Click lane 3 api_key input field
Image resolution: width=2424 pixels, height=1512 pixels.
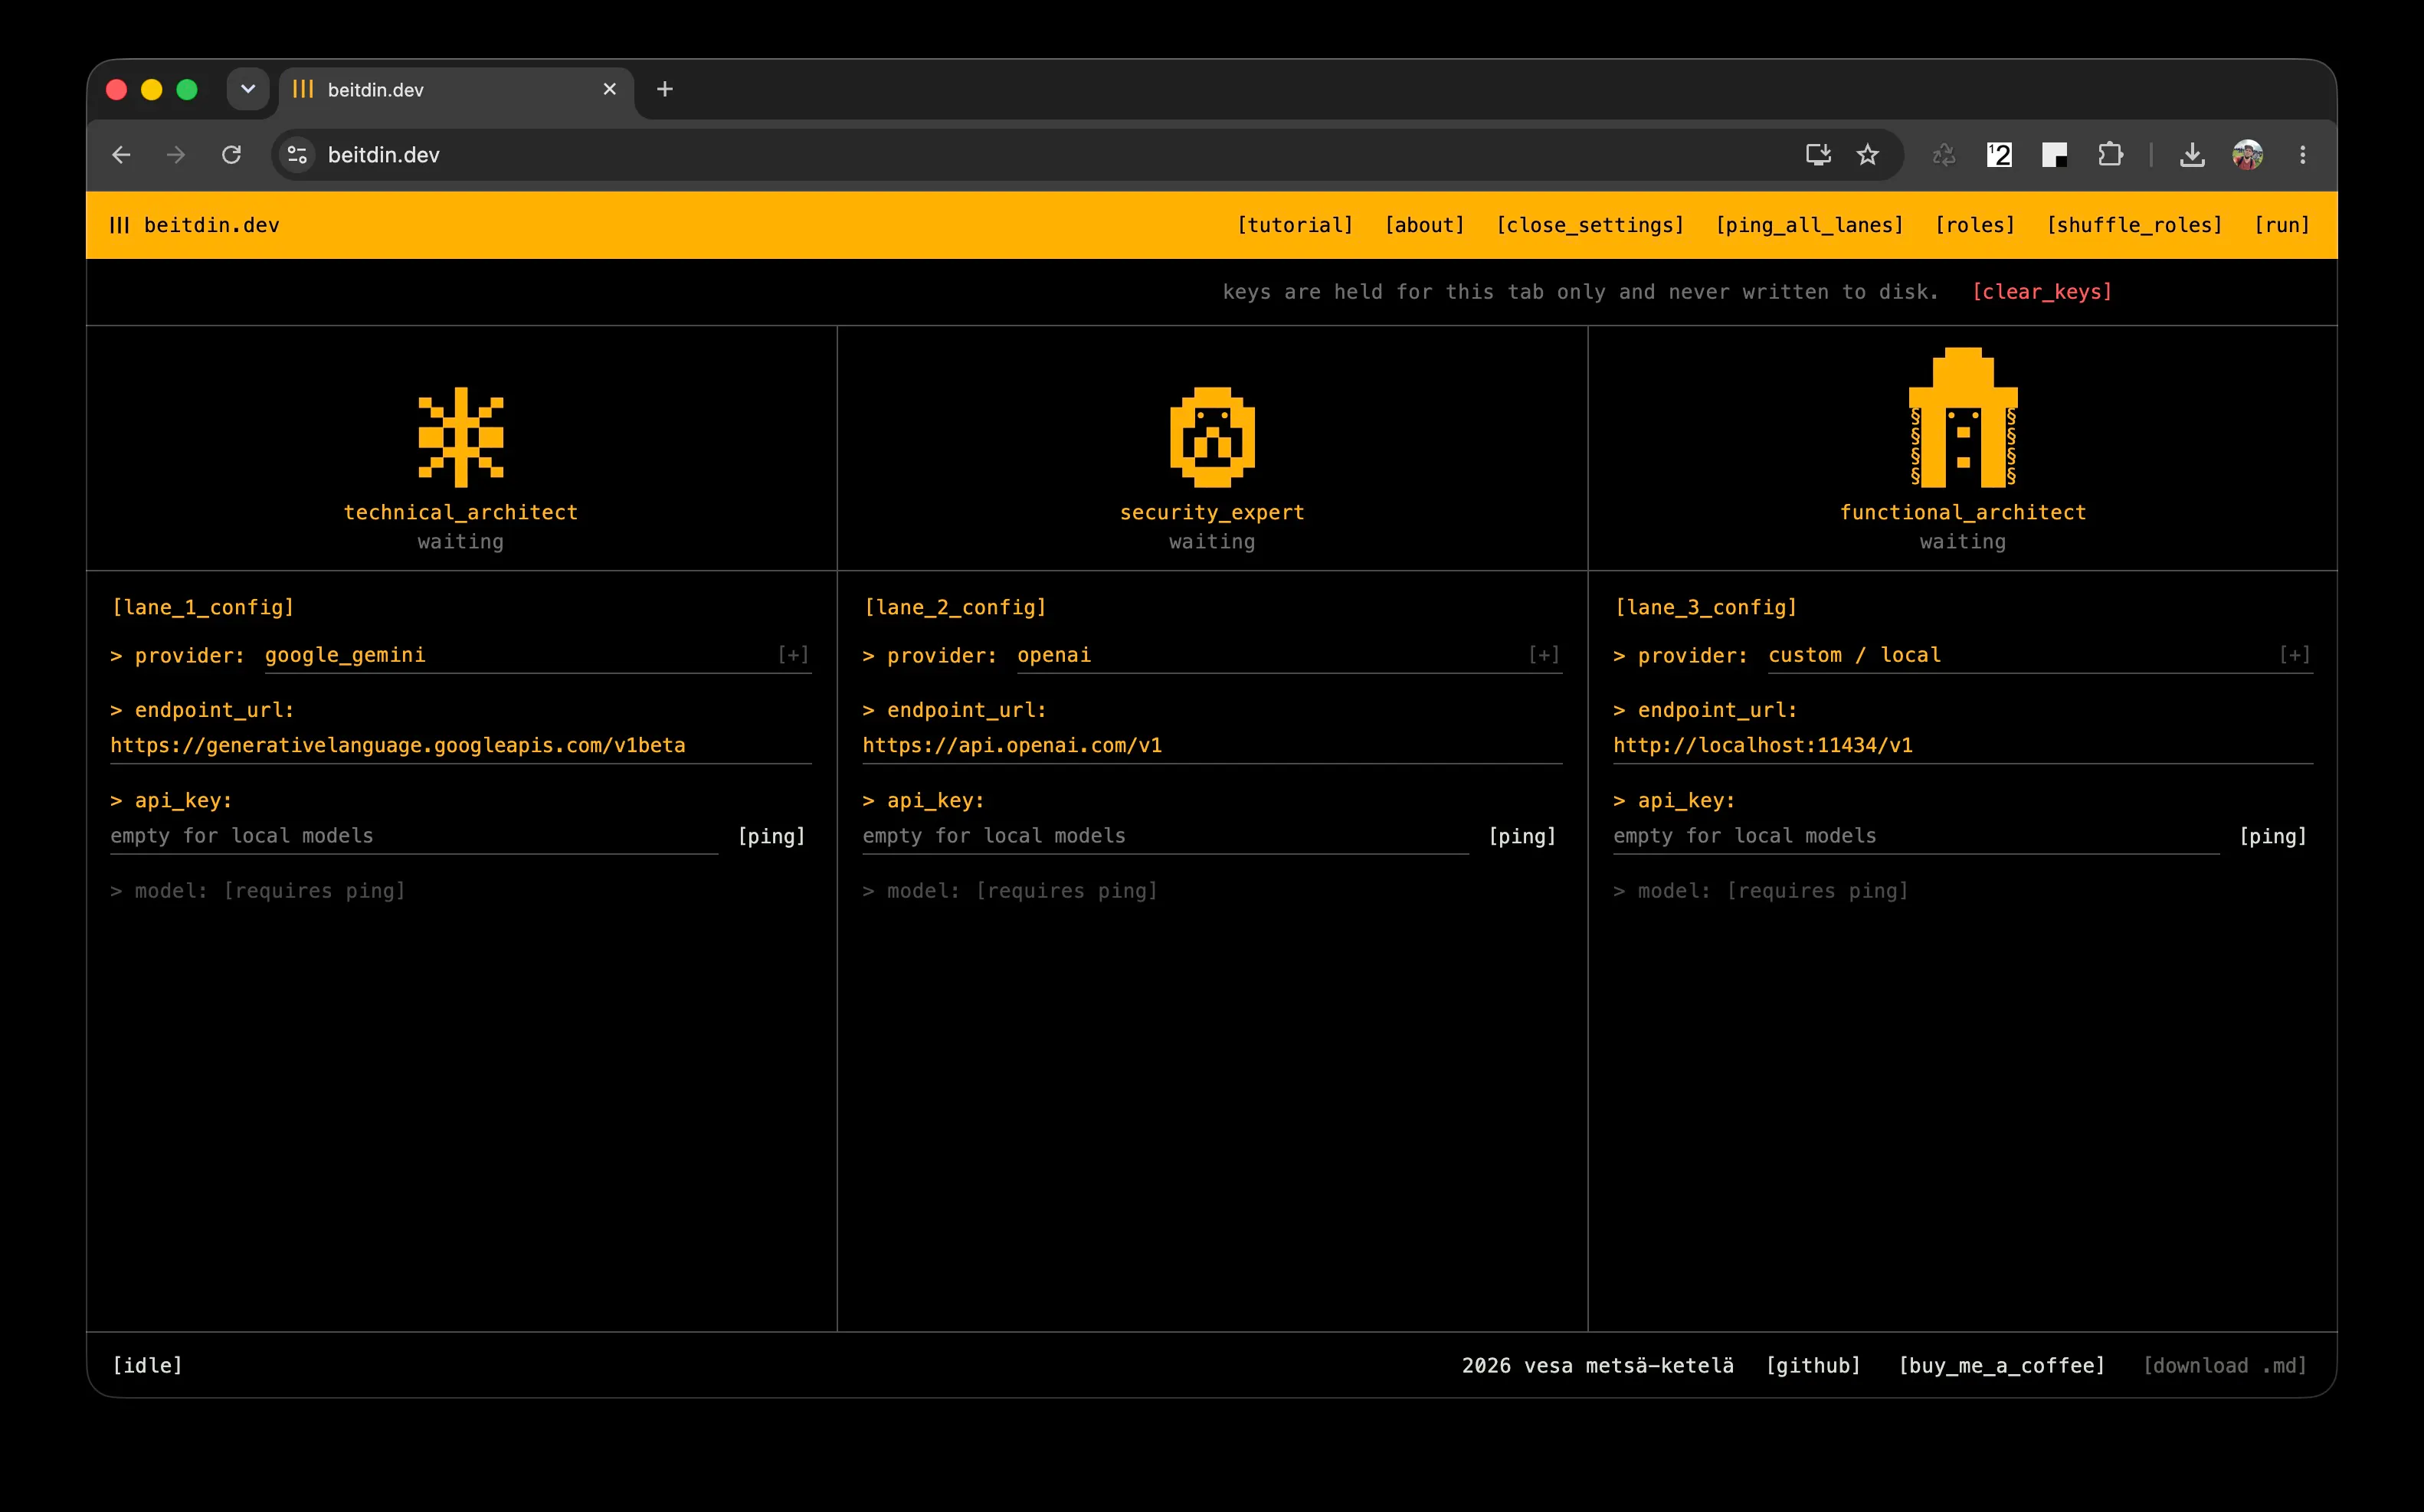[x=1916, y=836]
